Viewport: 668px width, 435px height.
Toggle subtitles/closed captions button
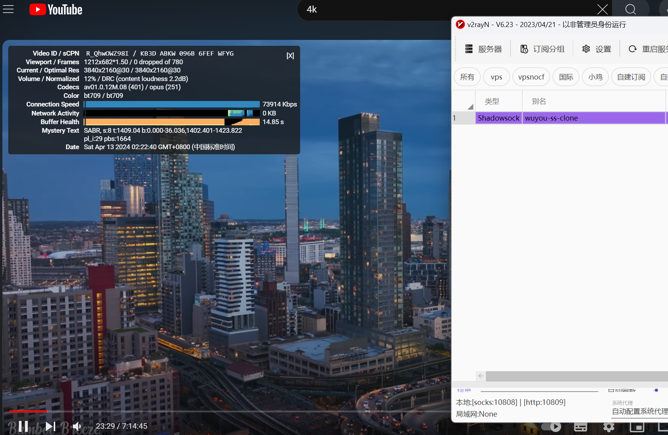(x=580, y=427)
